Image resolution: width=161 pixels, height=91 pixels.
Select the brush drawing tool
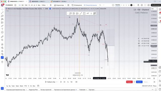[x=2, y=26]
